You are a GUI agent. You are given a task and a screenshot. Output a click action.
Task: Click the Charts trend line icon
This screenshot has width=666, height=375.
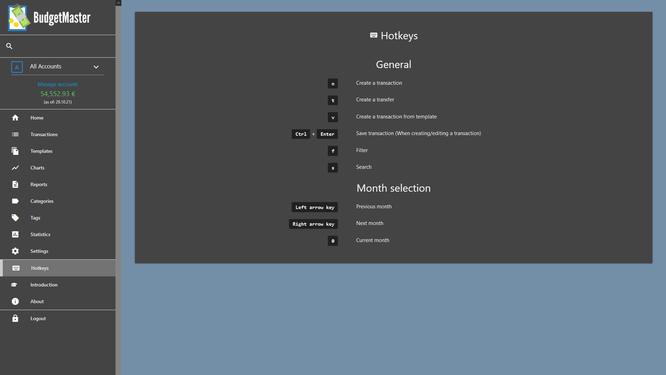[15, 168]
